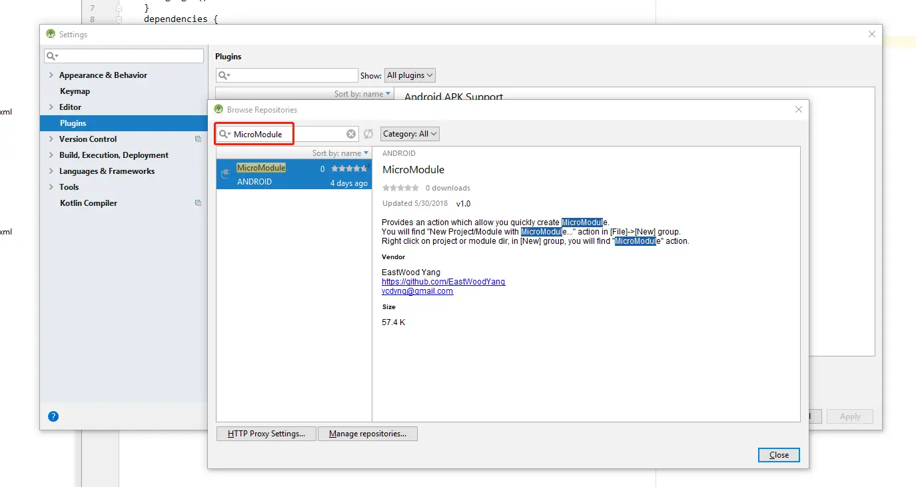Click the MicroModule heading in plugin details
This screenshot has width=916, height=487.
pos(413,170)
